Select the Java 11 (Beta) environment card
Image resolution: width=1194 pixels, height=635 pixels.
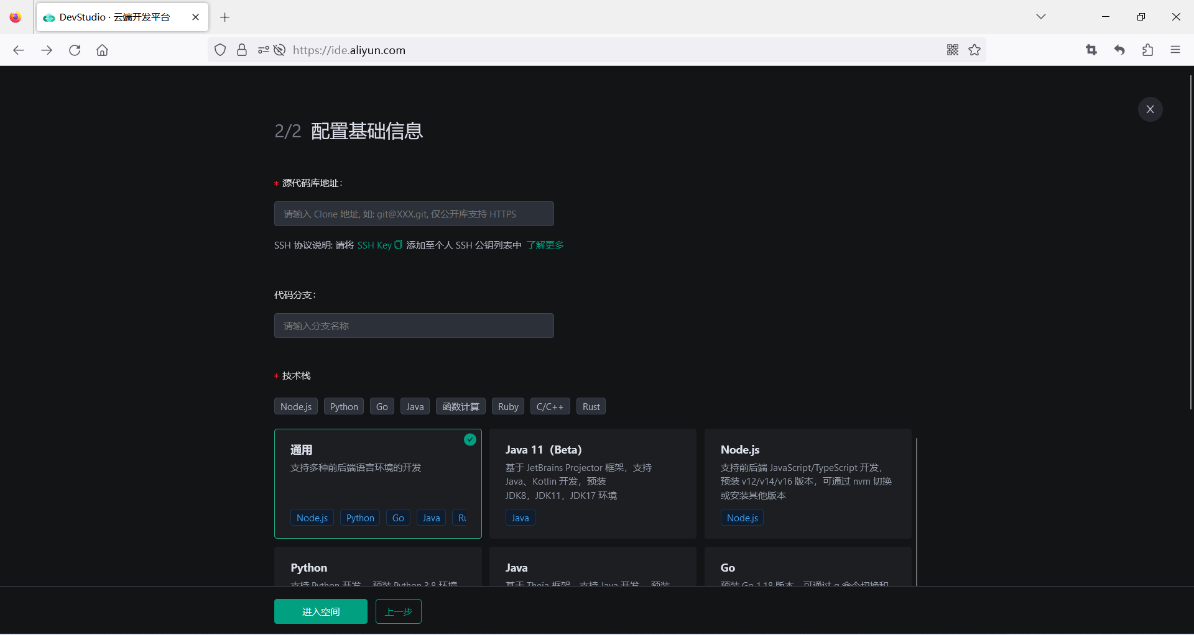coord(593,483)
